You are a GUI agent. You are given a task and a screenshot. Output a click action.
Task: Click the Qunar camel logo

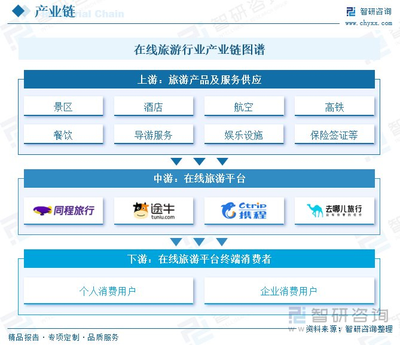[334, 210]
